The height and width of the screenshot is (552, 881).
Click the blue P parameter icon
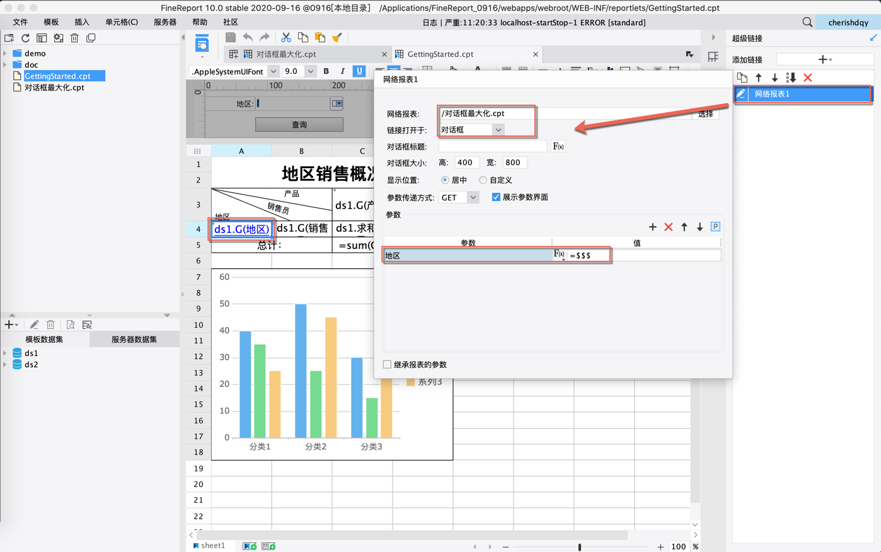715,227
